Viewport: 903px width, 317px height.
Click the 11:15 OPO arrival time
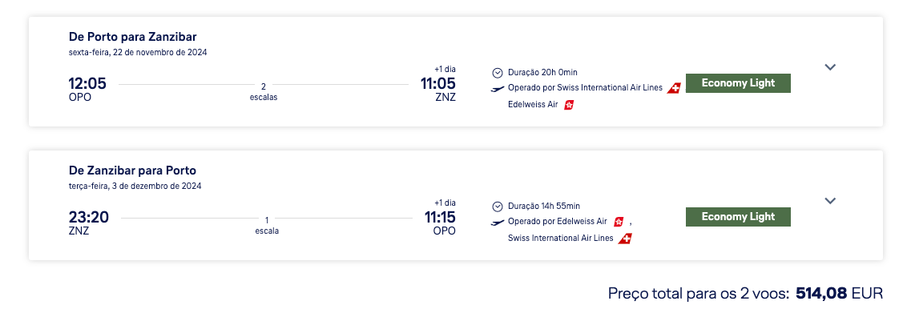440,223
